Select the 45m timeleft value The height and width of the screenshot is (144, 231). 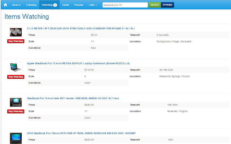[x=171, y=140]
